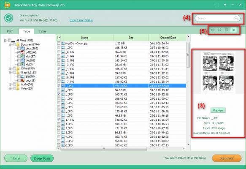
Task: Click the history clock icon in title bar
Action: [216, 5]
